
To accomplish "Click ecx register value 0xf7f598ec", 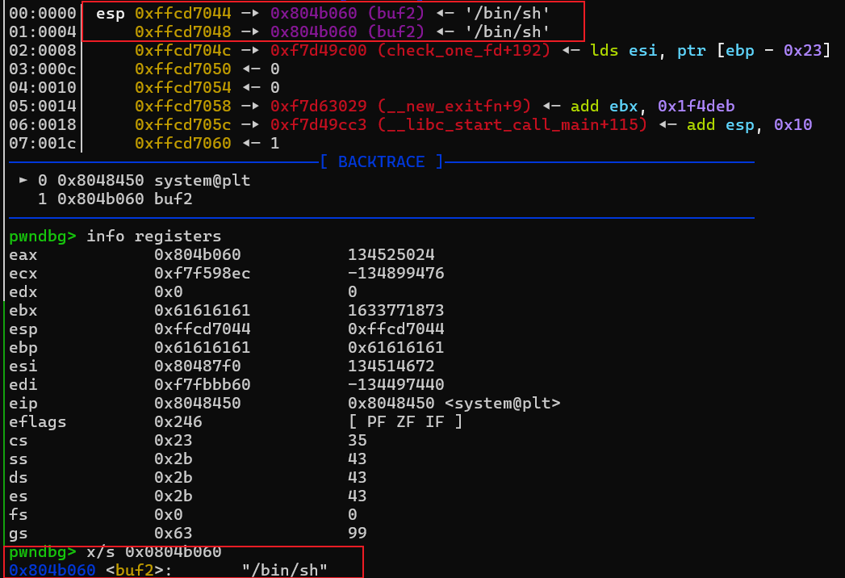I will 202,274.
